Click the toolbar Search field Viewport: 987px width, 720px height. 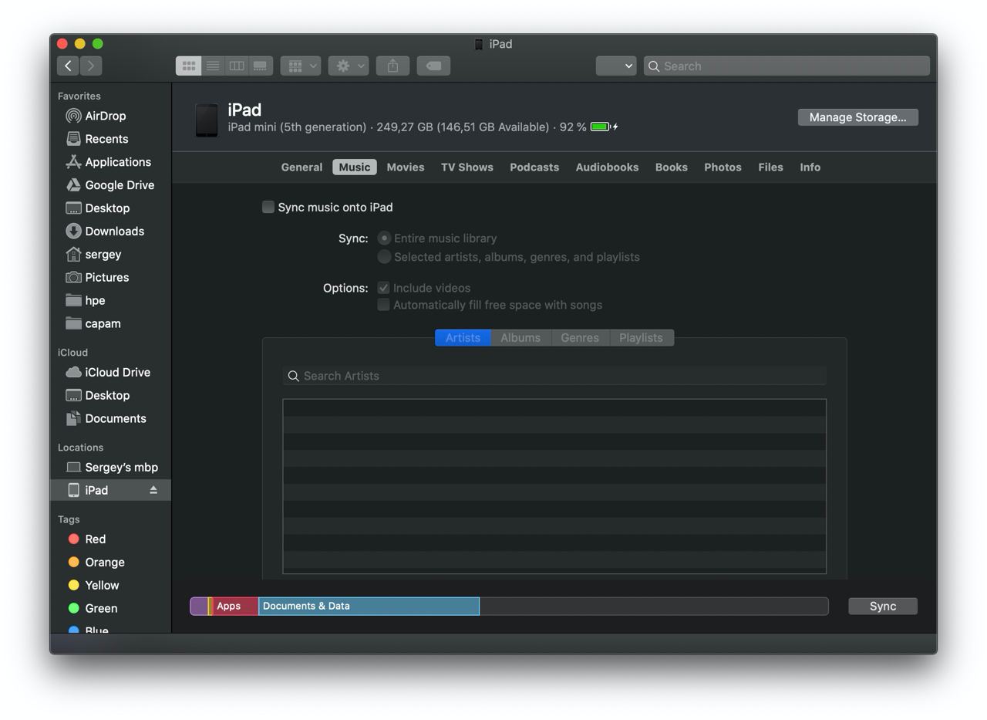[x=787, y=66]
